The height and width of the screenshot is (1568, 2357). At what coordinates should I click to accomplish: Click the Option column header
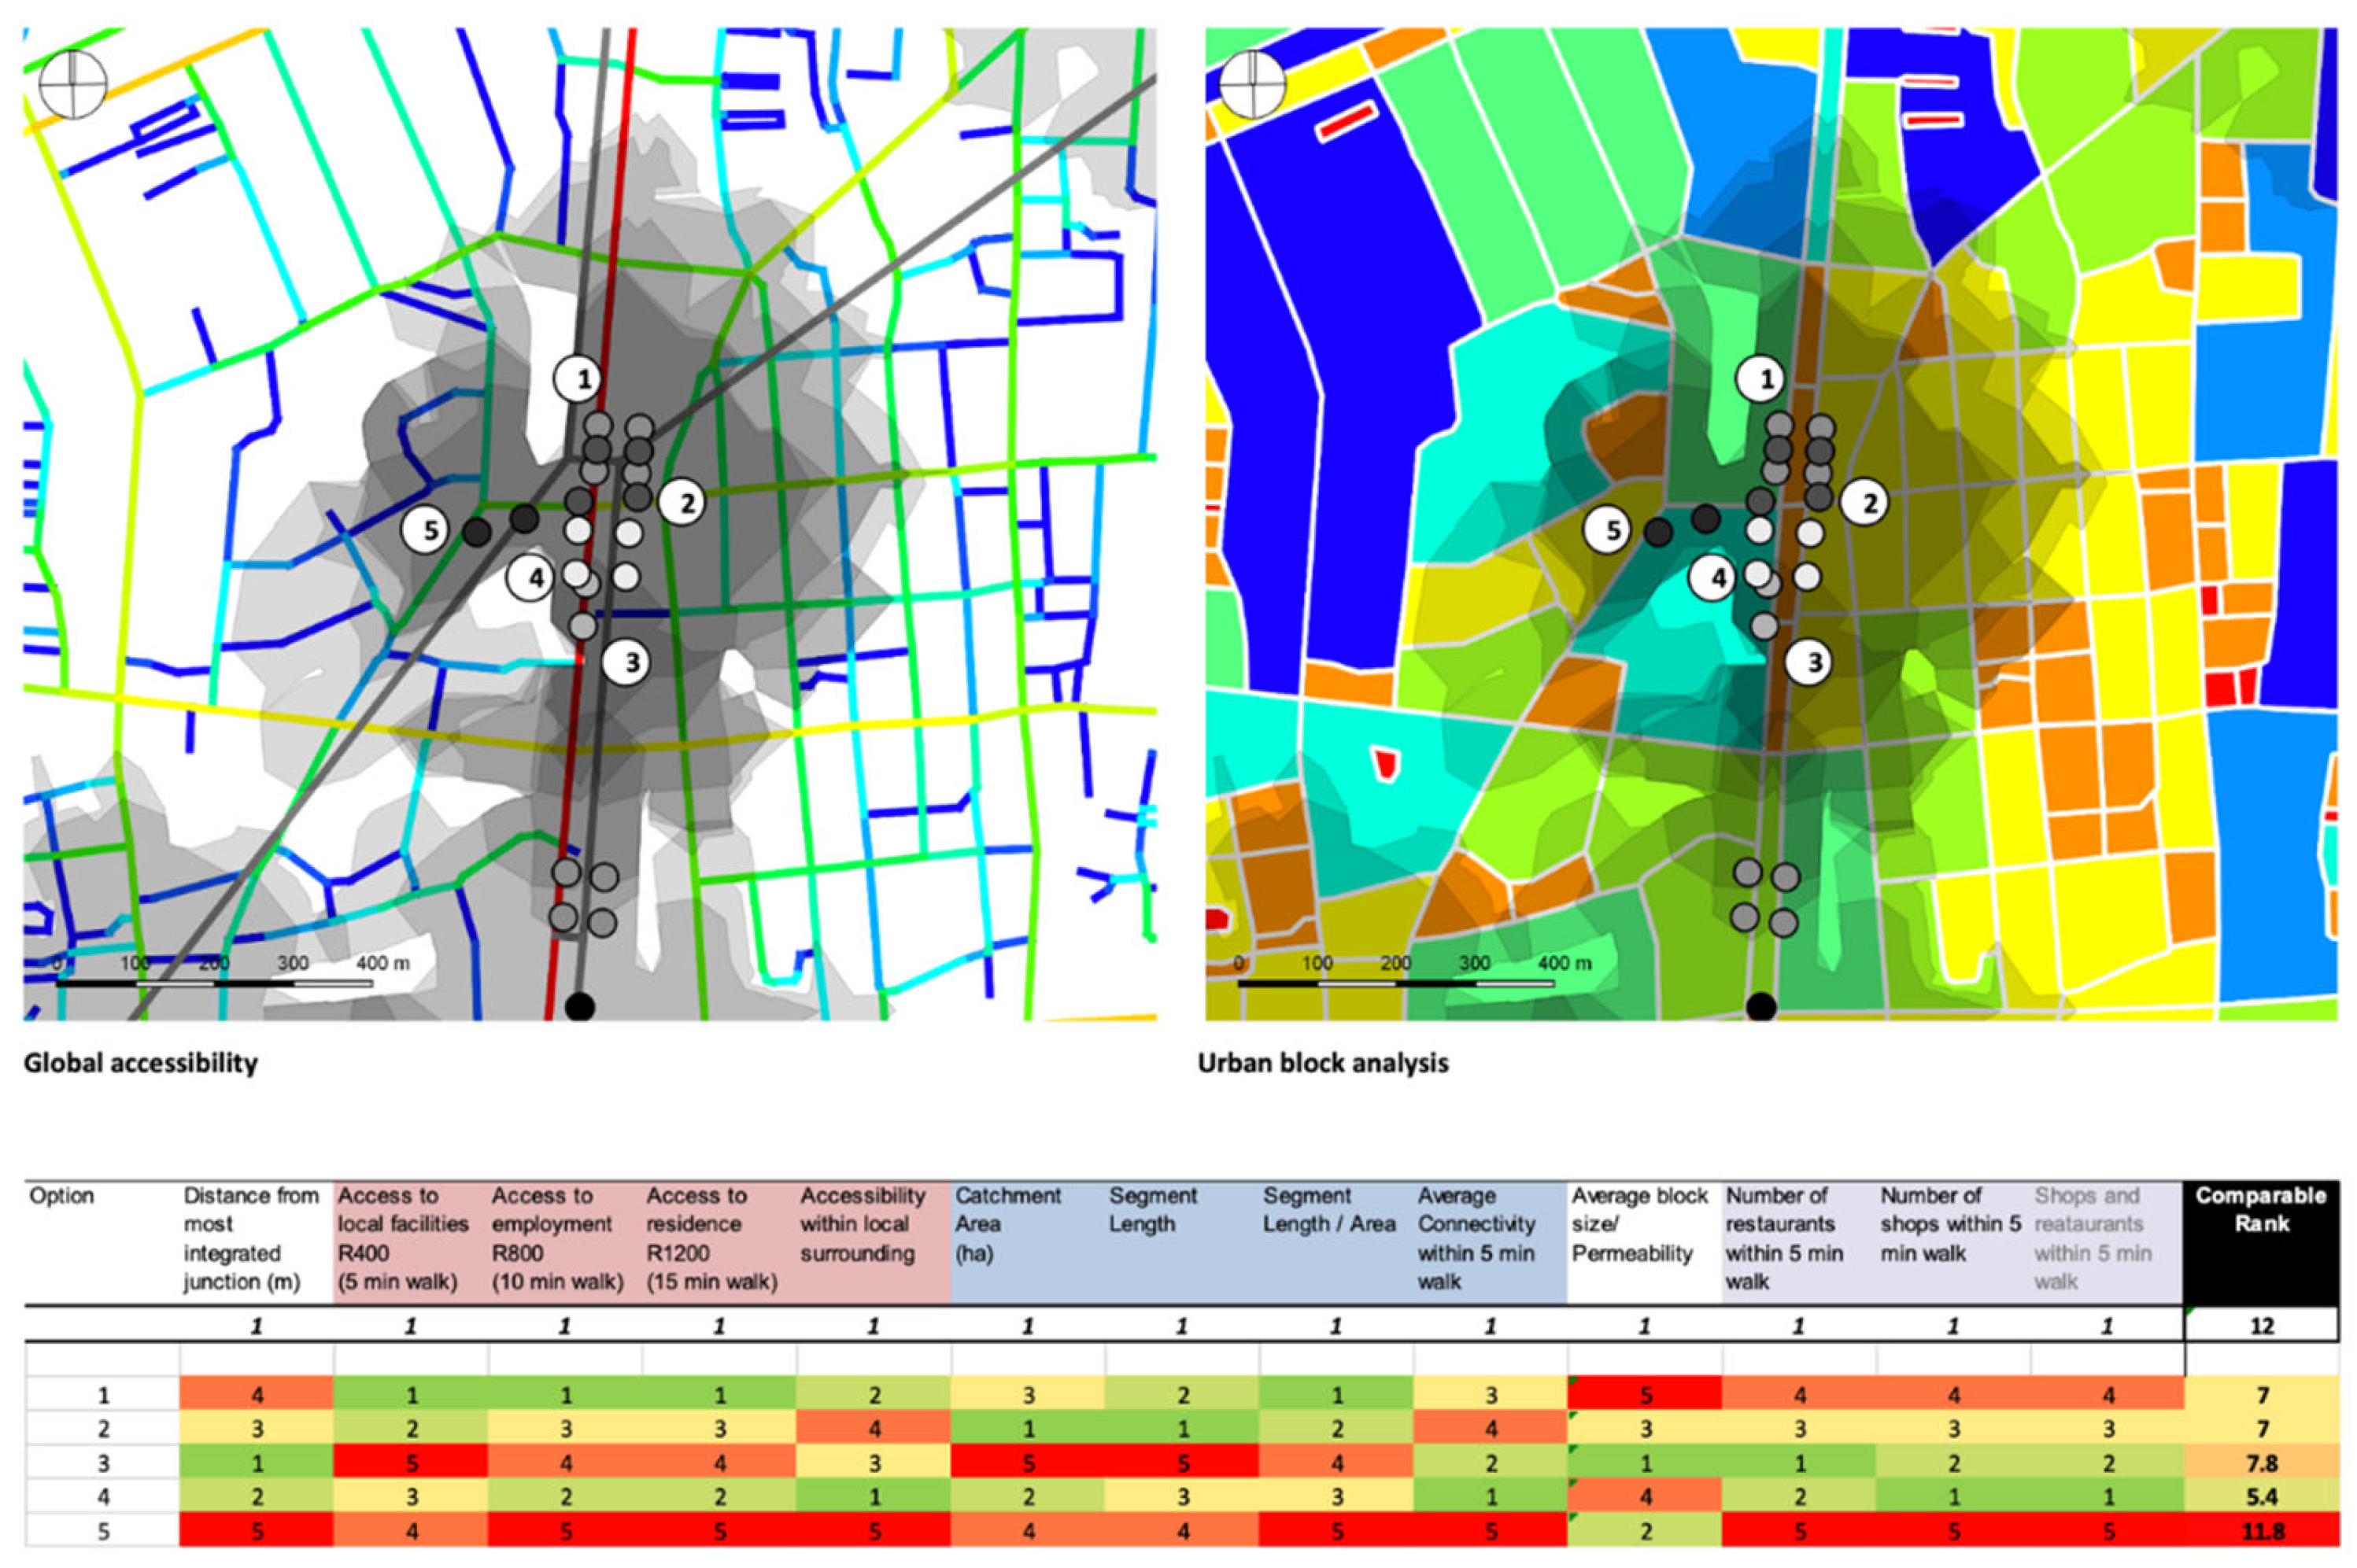[x=62, y=1196]
